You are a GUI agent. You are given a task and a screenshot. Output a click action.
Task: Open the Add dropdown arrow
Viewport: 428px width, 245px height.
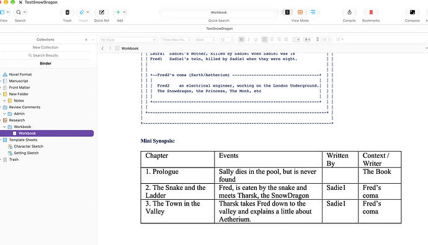point(124,12)
